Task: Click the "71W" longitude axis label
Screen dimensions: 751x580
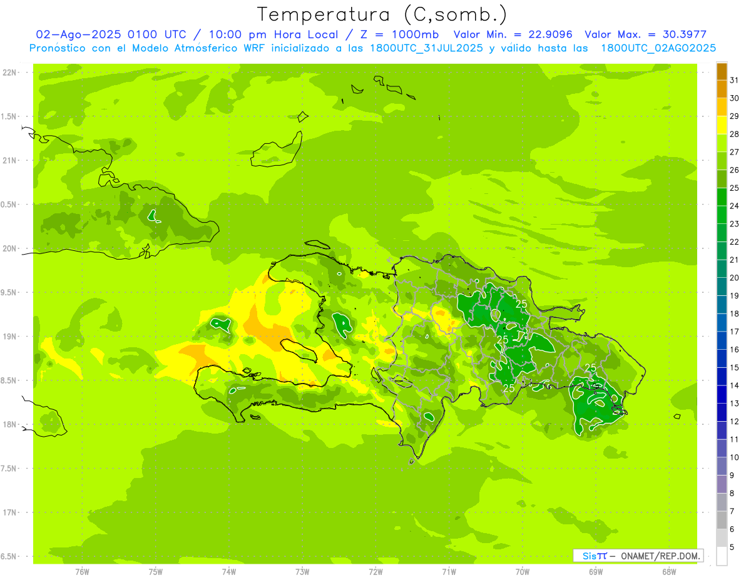Action: 449,572
